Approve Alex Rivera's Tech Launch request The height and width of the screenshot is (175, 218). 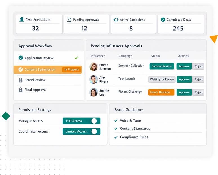pyautogui.click(x=184, y=79)
